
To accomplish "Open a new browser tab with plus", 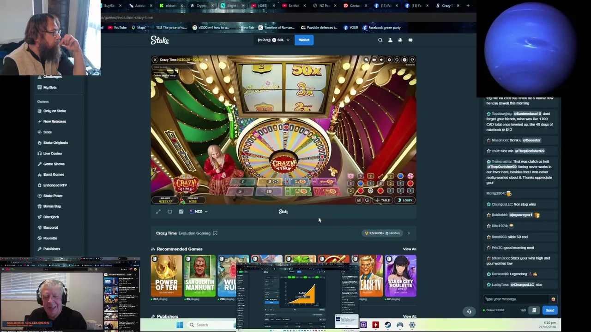I will point(468,6).
